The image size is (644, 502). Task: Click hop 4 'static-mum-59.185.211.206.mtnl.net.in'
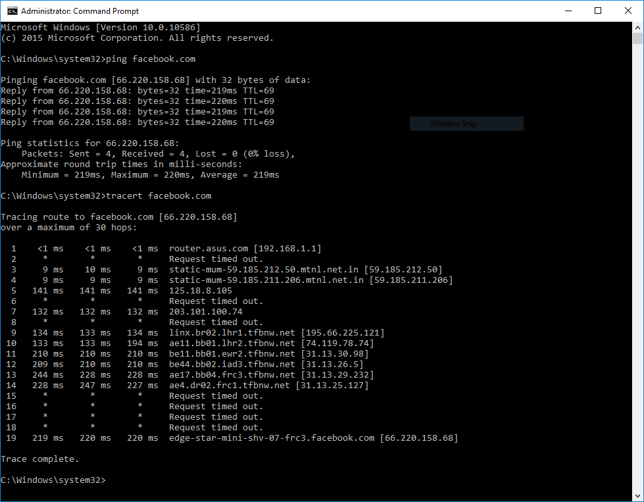coord(266,280)
